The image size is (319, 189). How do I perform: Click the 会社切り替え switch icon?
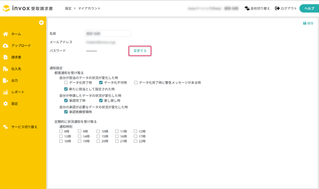pos(247,8)
